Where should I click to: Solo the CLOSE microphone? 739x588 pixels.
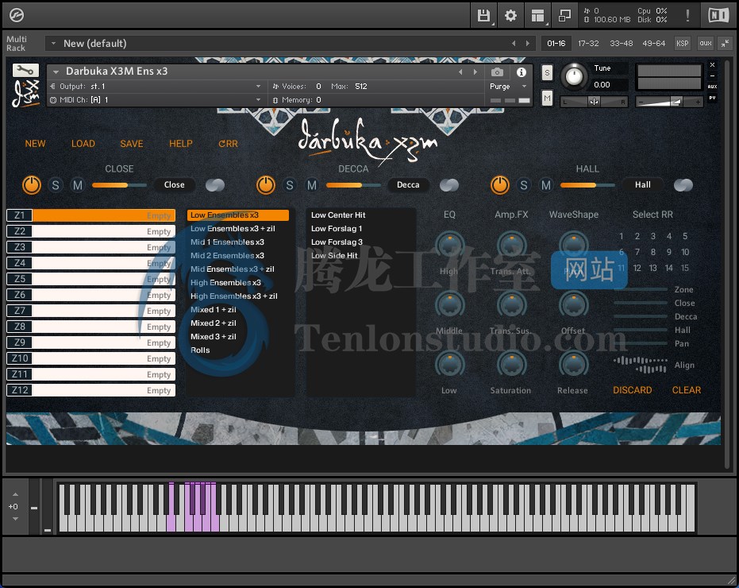56,185
